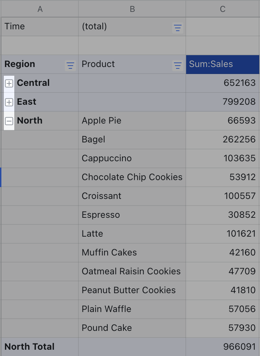Click the Sum:Sales header cell

[222, 64]
